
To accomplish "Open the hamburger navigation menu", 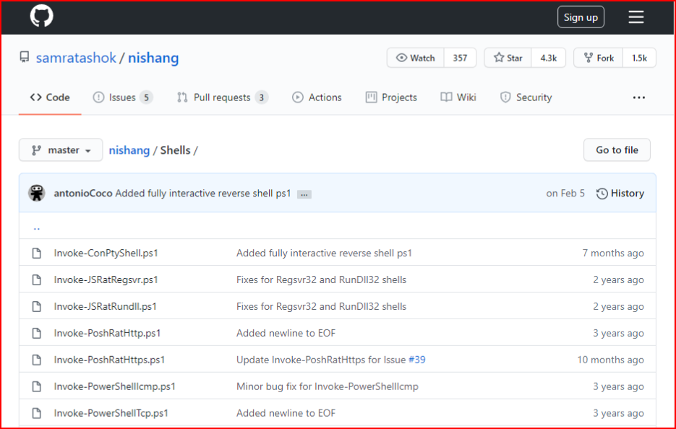I will [x=636, y=17].
